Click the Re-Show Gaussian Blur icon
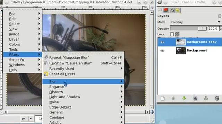The height and width of the screenshot is (124, 222). tap(46, 63)
